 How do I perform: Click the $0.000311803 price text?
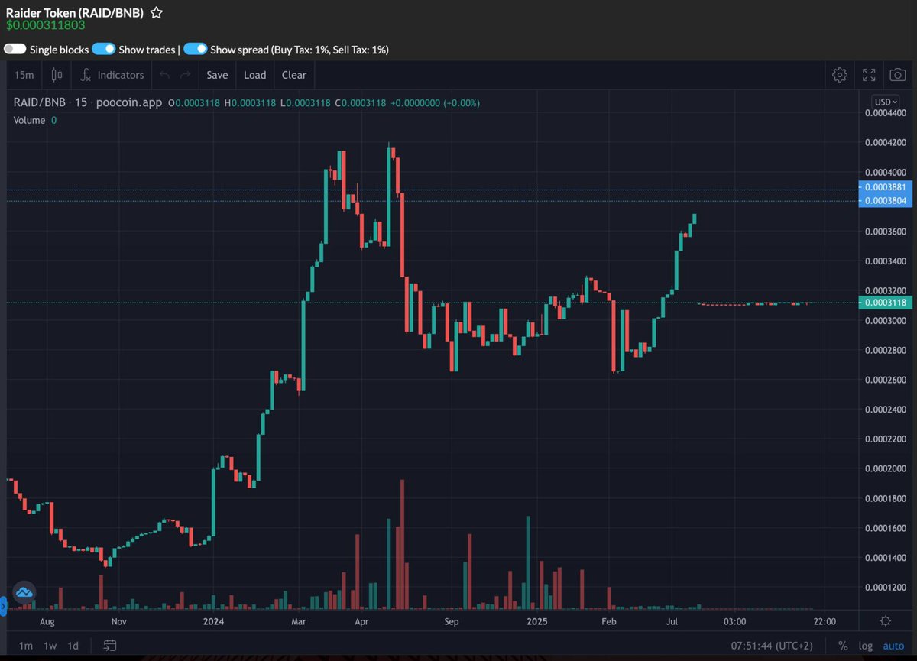pyautogui.click(x=45, y=25)
